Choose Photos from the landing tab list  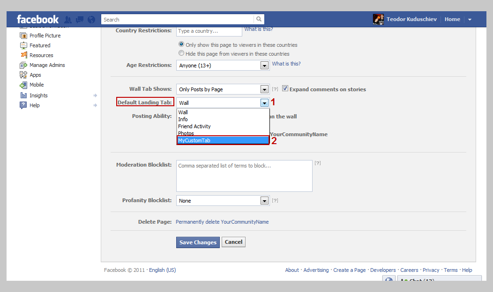[223, 133]
